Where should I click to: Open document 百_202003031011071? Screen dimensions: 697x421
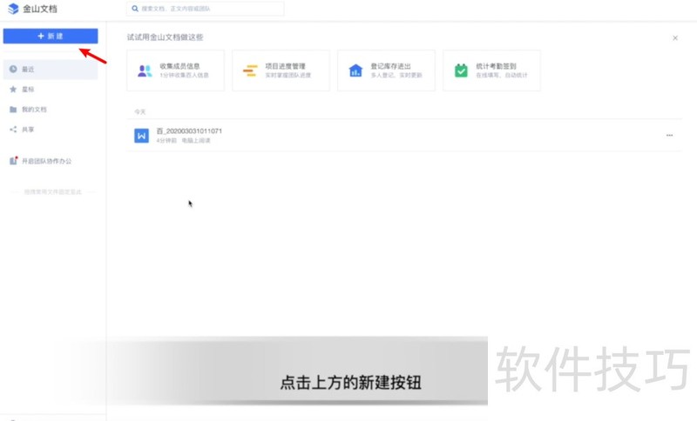[403, 136]
